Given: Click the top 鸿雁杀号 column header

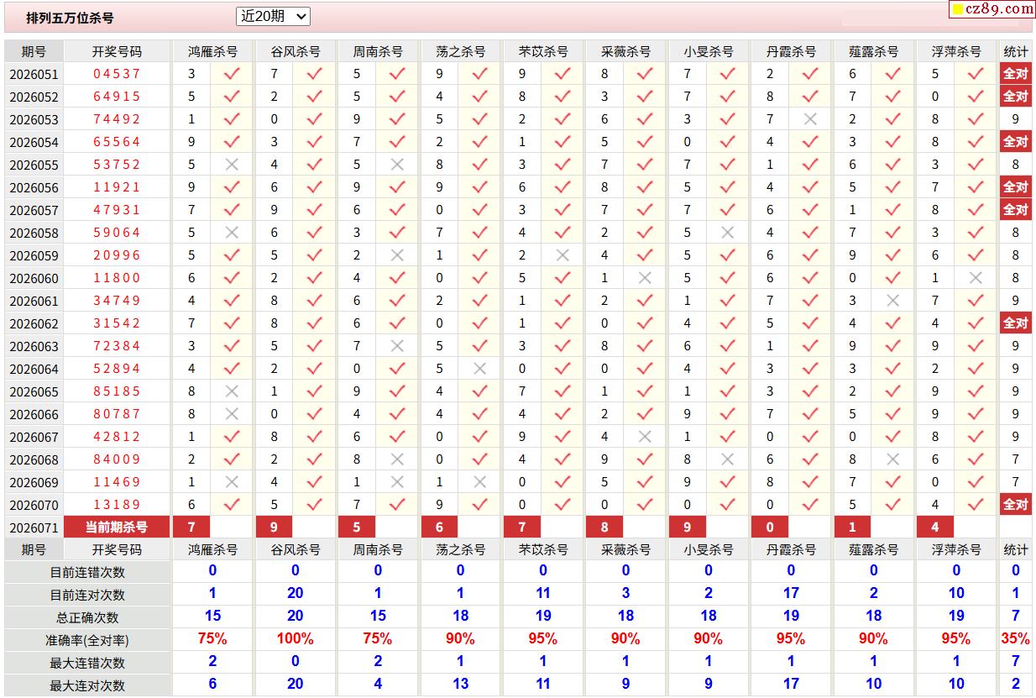Looking at the screenshot, I should point(212,51).
